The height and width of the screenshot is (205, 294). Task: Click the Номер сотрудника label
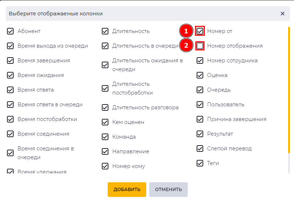[x=232, y=61]
